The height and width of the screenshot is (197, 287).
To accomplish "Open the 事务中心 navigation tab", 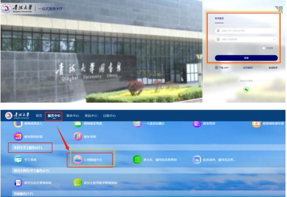I will (73, 116).
